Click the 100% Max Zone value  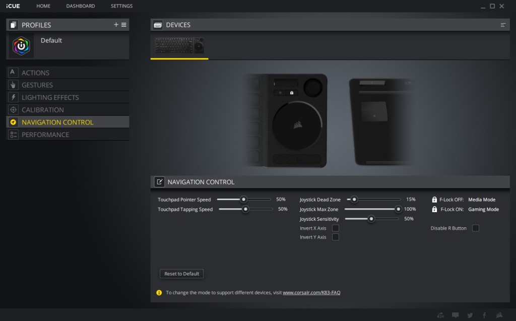(410, 209)
